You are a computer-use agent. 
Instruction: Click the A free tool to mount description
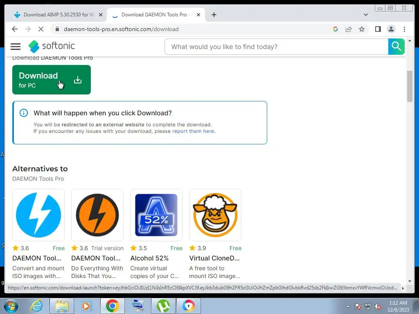[x=214, y=272]
